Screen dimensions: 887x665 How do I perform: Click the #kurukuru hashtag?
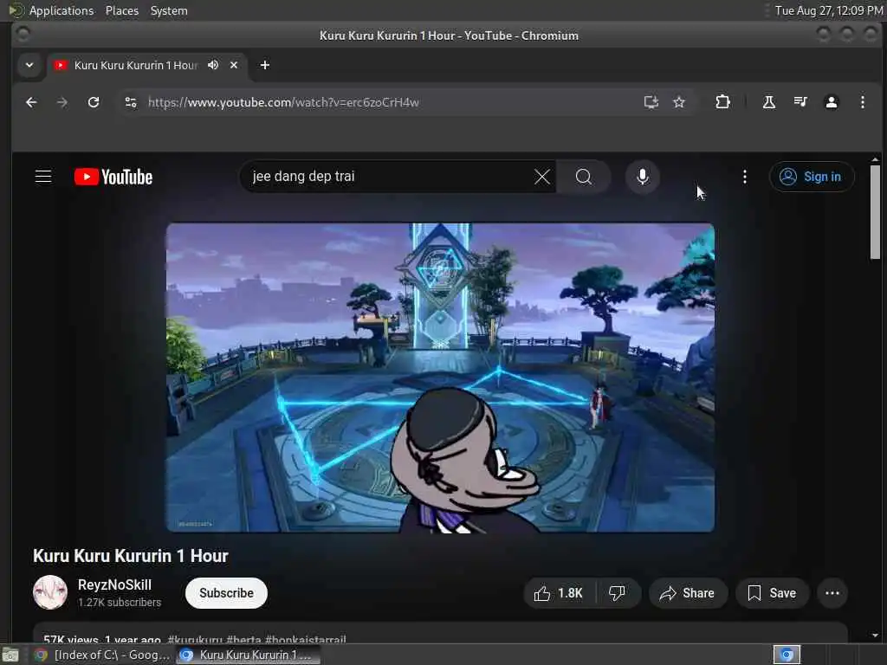[195, 640]
